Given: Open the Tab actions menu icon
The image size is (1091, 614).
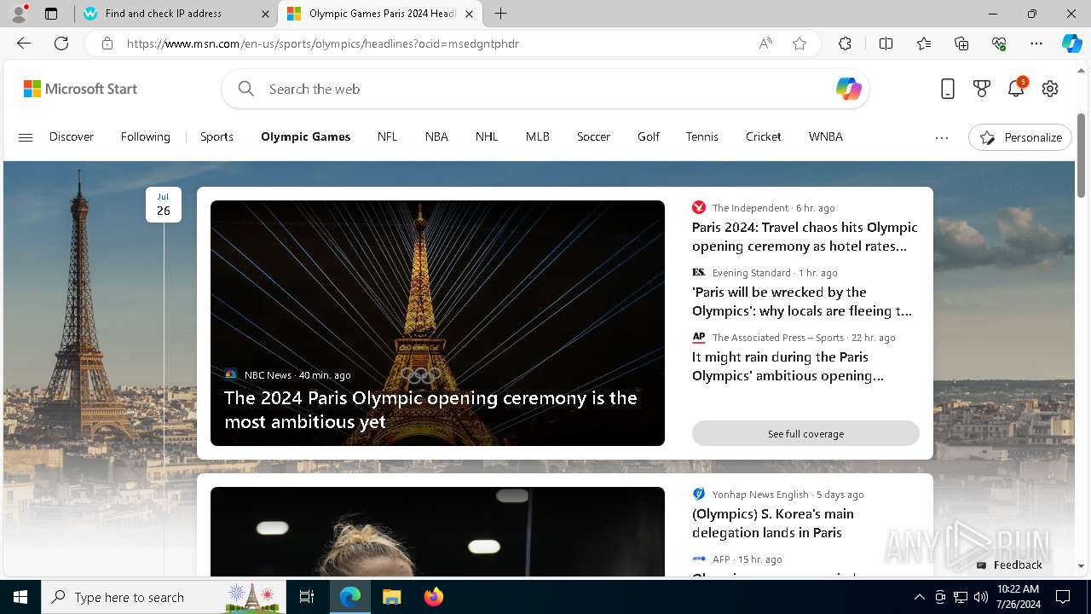Looking at the screenshot, I should pos(51,14).
